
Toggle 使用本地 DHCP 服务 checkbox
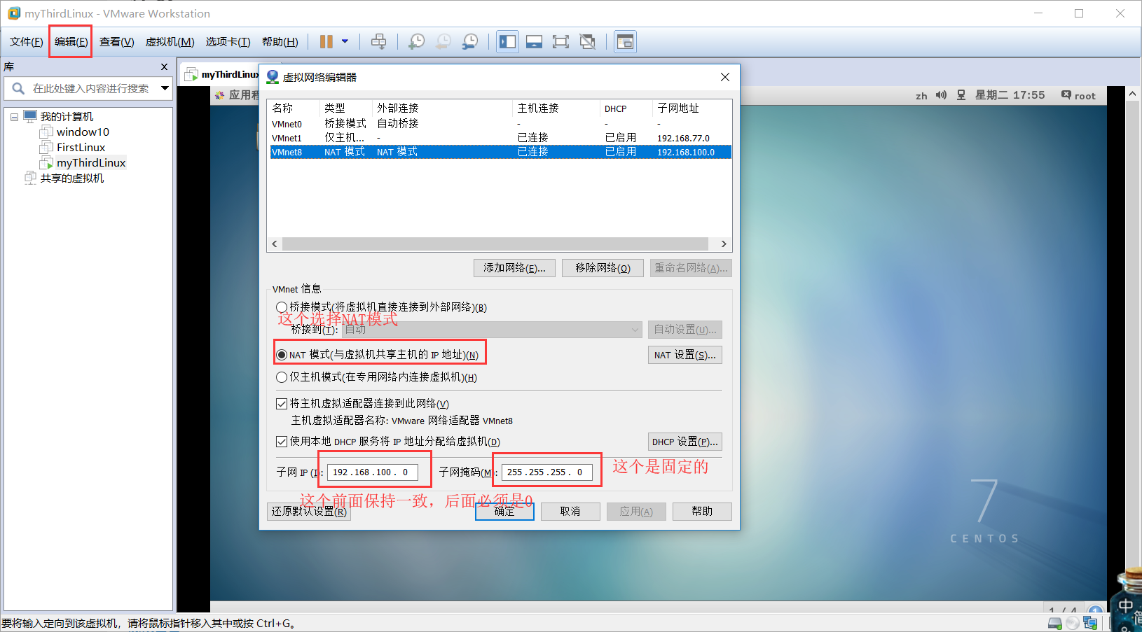click(x=282, y=442)
